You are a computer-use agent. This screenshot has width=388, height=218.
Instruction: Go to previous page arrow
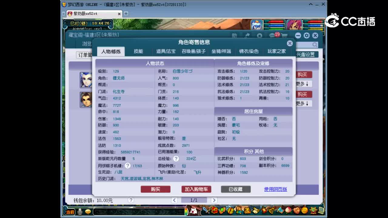click(x=174, y=200)
